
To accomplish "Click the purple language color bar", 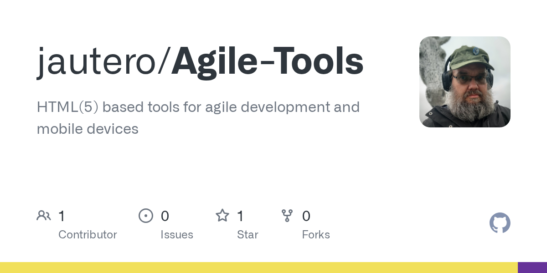I will pyautogui.click(x=532, y=268).
